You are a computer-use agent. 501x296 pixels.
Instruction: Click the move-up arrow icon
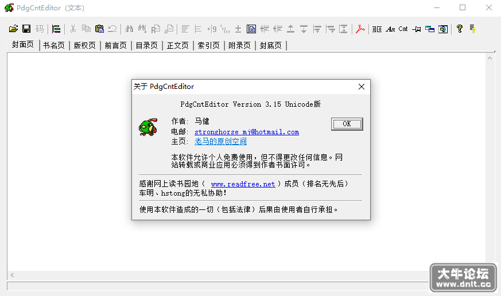click(290, 29)
